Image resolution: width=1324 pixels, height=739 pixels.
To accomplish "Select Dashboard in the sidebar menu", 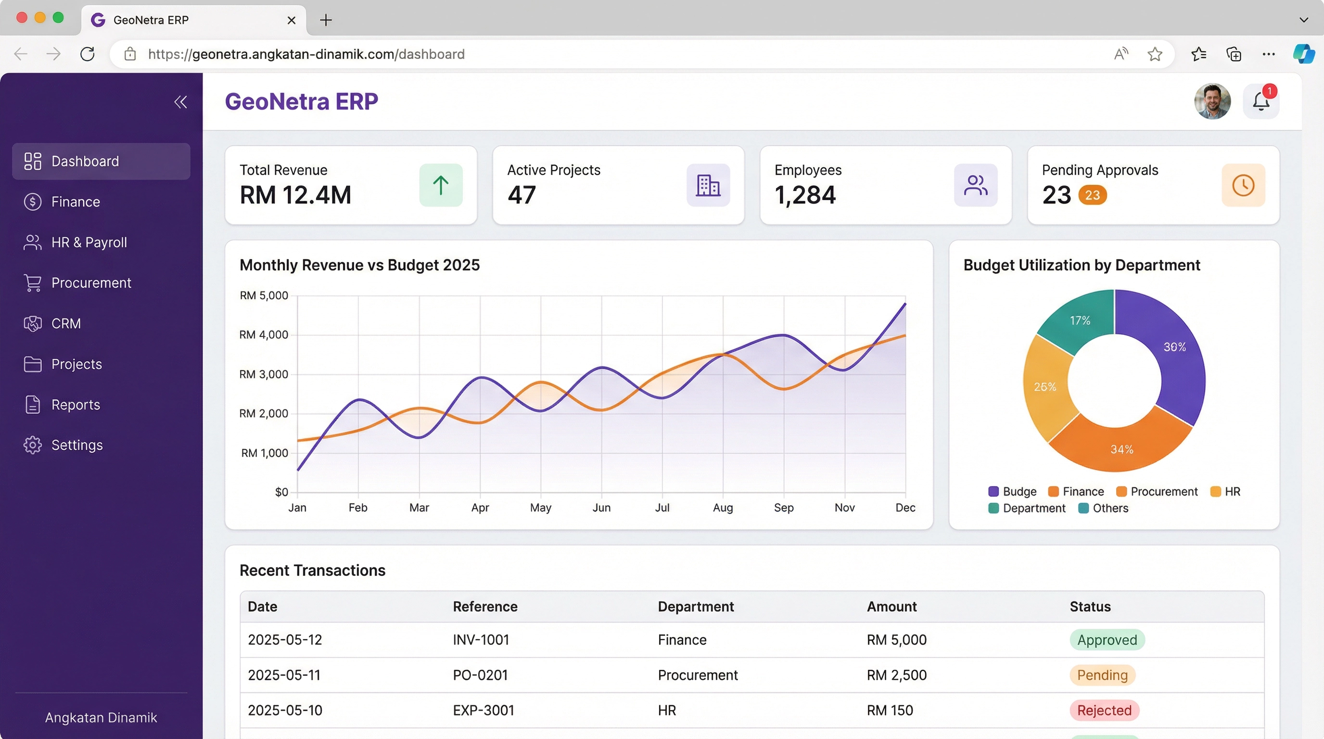I will 85,161.
